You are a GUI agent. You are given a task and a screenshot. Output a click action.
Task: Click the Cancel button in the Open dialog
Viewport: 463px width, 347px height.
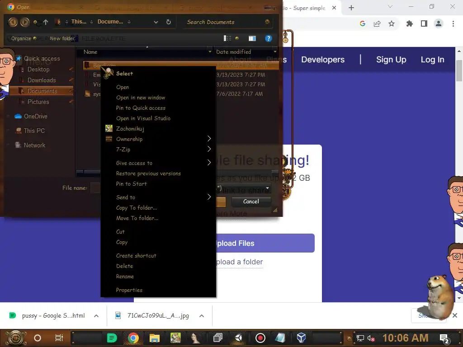(x=251, y=201)
